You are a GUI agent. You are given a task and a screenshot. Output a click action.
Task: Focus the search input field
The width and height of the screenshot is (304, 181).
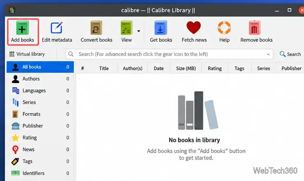pyautogui.click(x=171, y=54)
